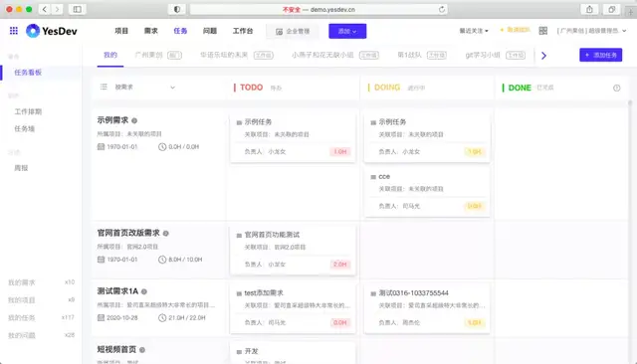Open the 问题 menu

pyautogui.click(x=210, y=31)
